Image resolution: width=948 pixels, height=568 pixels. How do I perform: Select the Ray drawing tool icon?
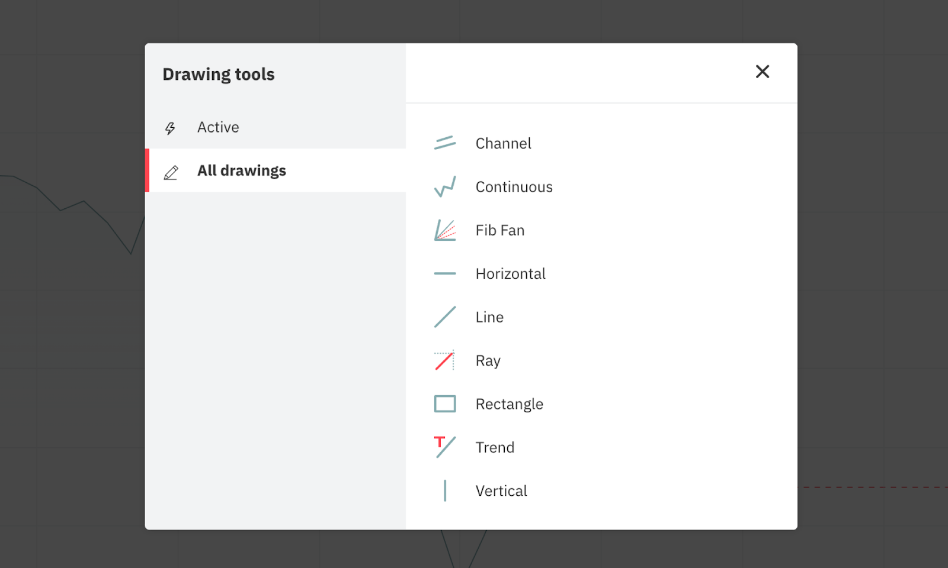click(445, 360)
